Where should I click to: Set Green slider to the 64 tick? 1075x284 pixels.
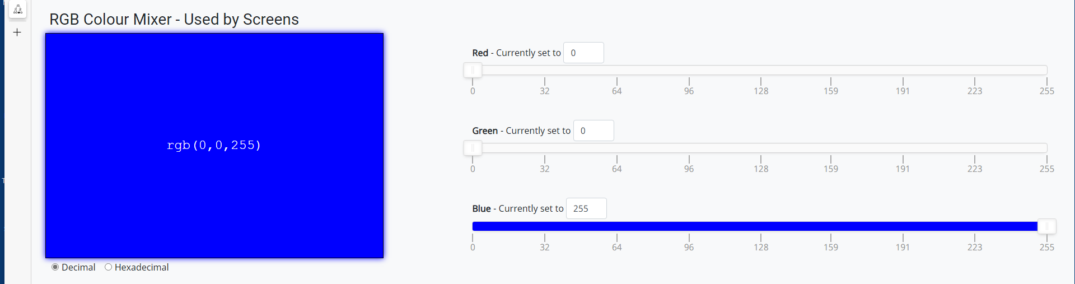pyautogui.click(x=616, y=148)
